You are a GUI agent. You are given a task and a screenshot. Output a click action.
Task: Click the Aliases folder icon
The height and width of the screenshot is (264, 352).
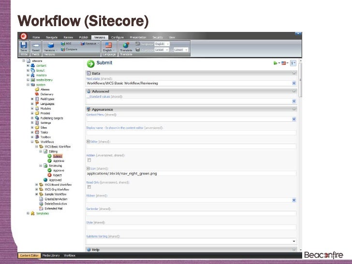(x=37, y=89)
